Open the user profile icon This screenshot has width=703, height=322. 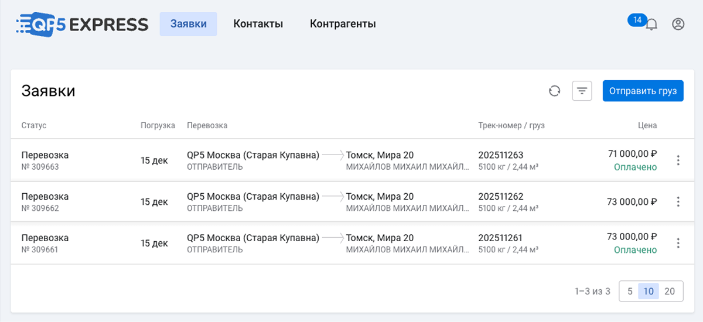[x=678, y=24]
